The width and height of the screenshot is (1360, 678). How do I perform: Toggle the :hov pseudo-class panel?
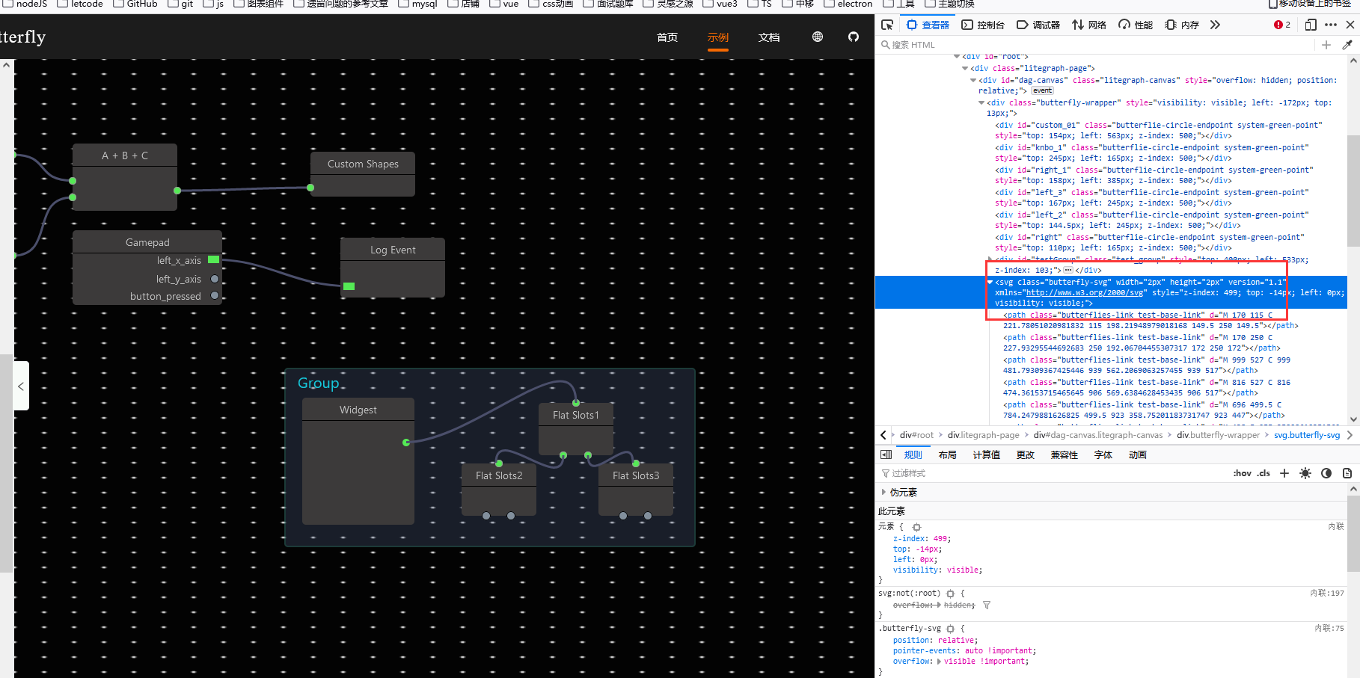[1242, 472]
